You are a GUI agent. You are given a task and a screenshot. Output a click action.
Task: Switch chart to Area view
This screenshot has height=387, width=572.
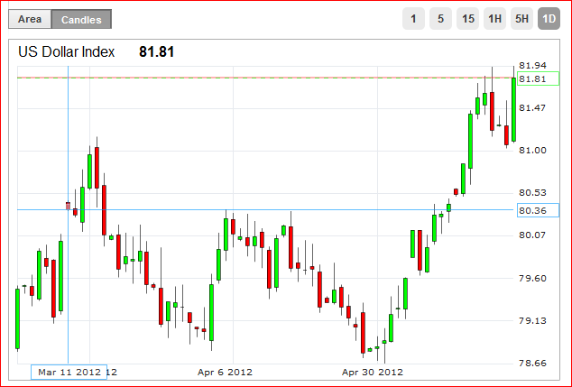30,19
